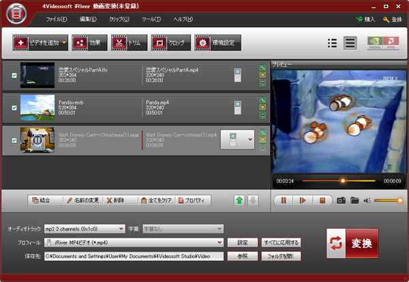This screenshot has width=409, height=282.
Task: Click the 恋愛スペシャルPartA thumbnail
Action: [37, 75]
